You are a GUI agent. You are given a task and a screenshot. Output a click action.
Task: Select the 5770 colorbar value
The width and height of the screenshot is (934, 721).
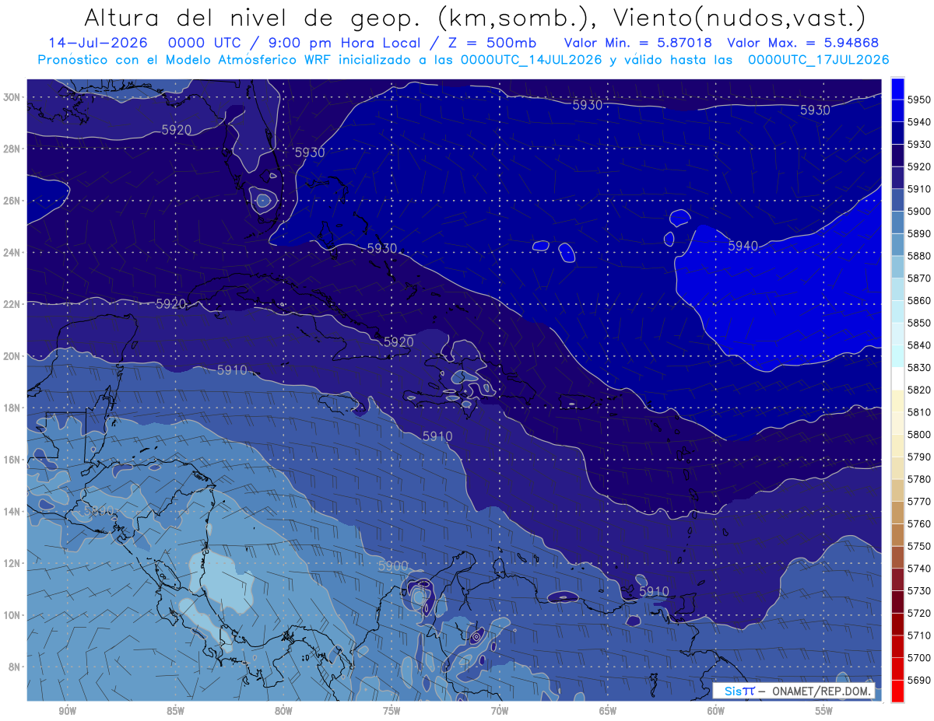coord(919,502)
